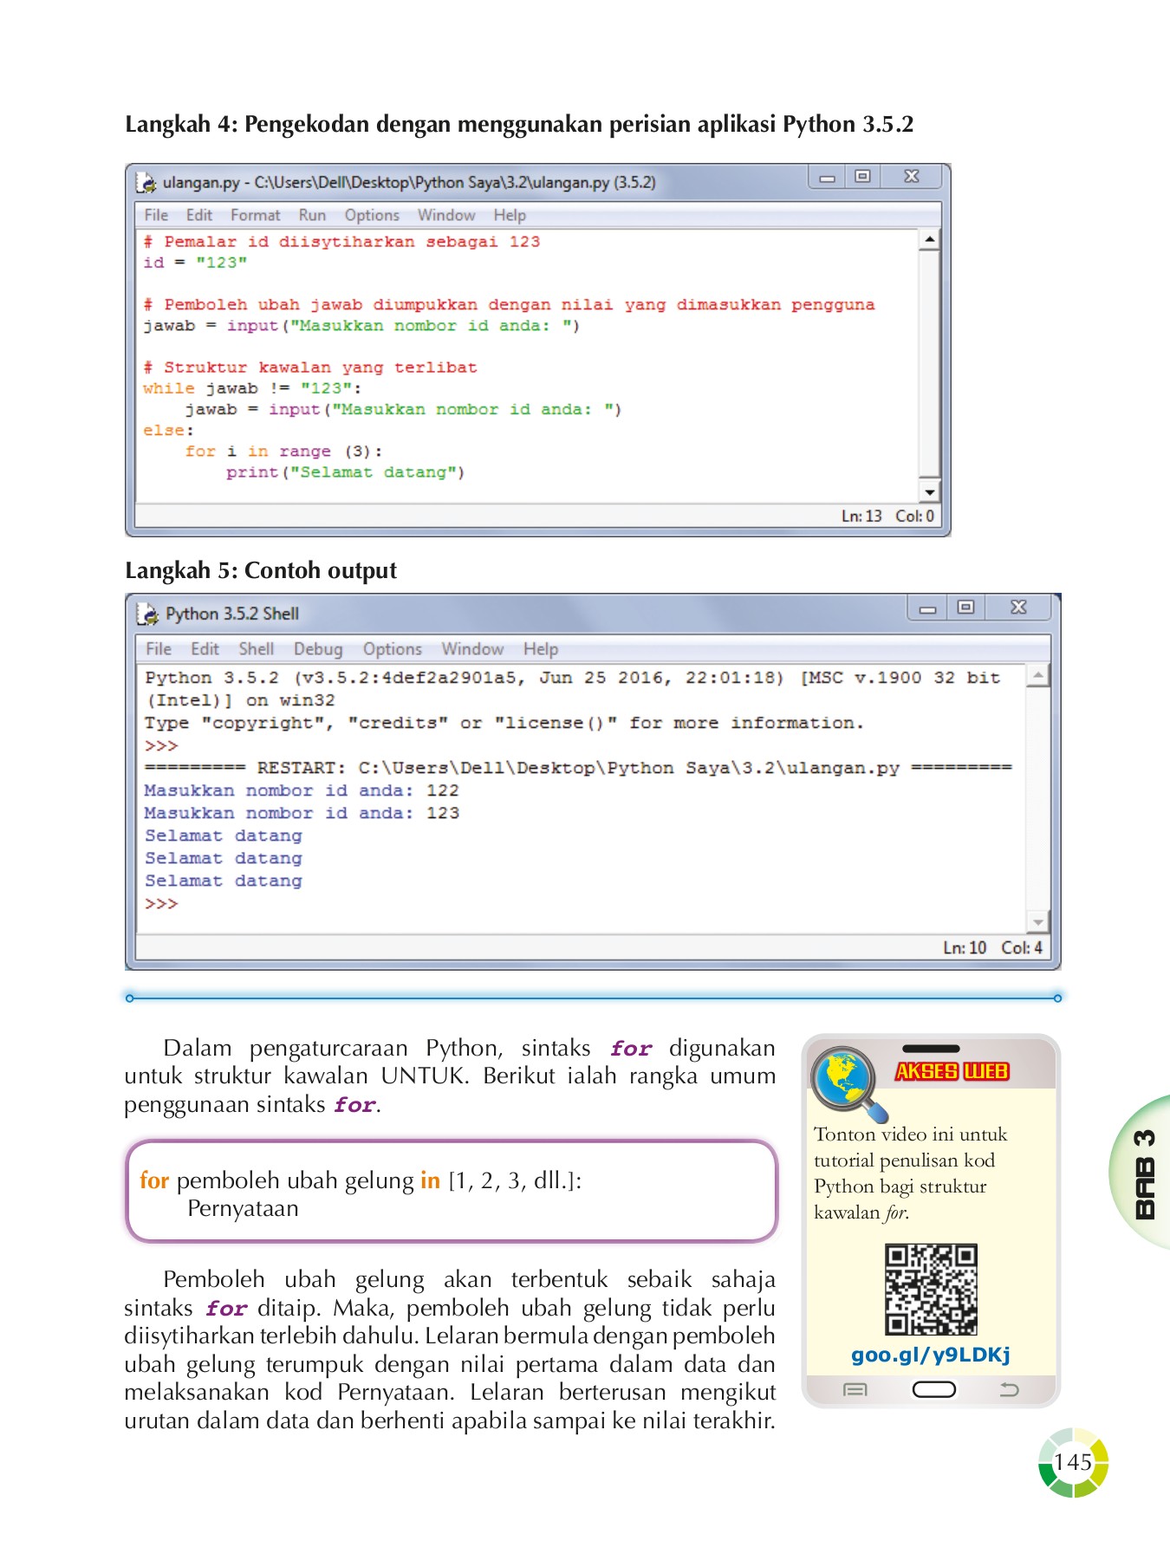Click the Python icon in ulangan.py title bar
This screenshot has height=1560, width=1170.
(147, 182)
